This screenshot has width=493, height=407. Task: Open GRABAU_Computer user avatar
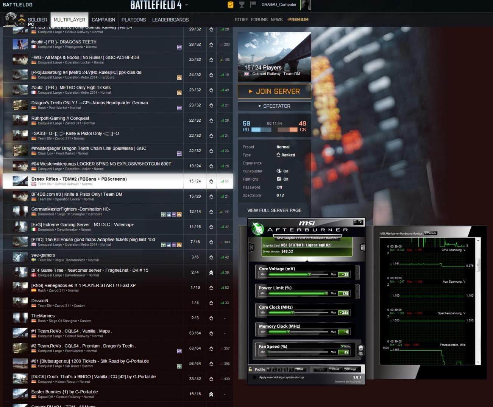(305, 5)
